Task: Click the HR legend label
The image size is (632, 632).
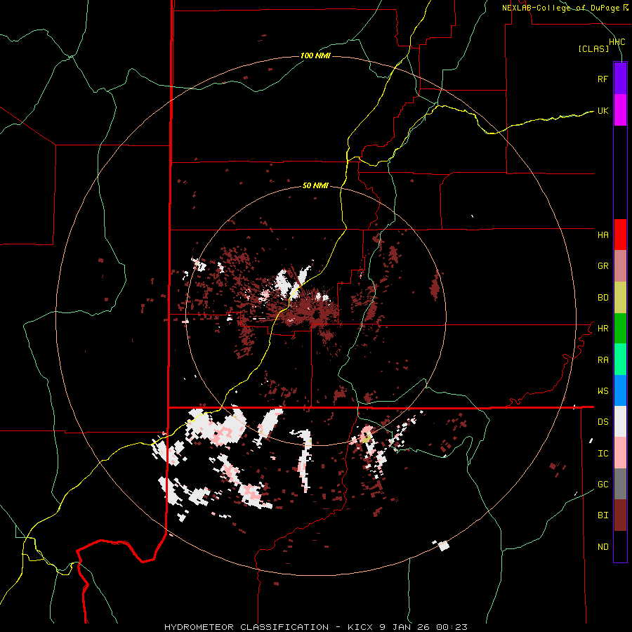Action: point(603,329)
